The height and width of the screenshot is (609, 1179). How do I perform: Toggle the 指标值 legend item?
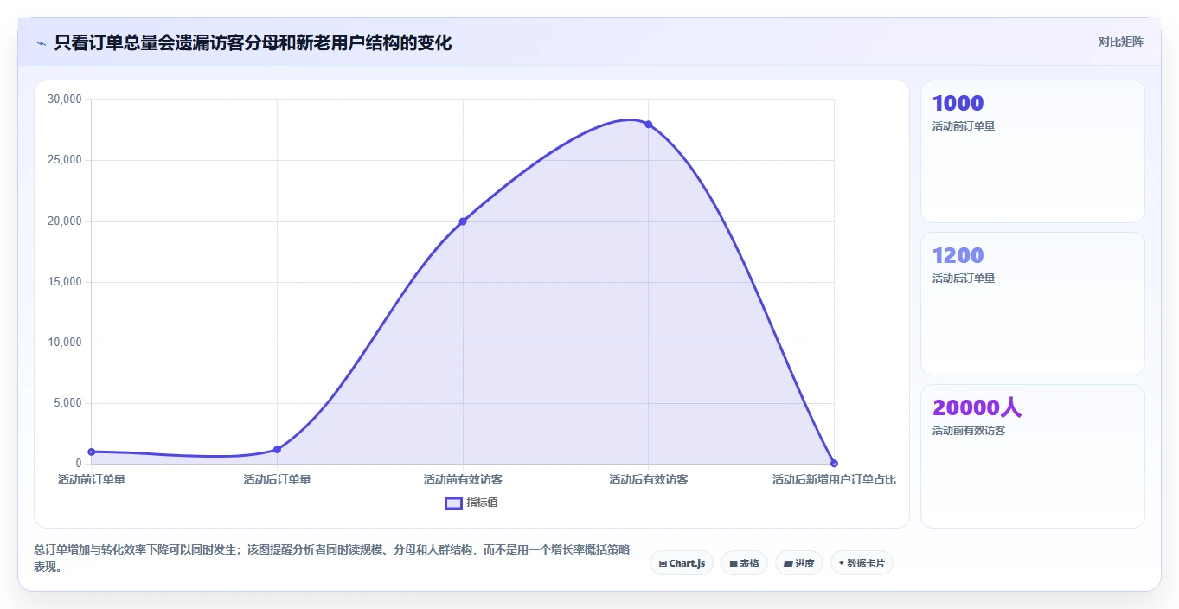pyautogui.click(x=471, y=503)
